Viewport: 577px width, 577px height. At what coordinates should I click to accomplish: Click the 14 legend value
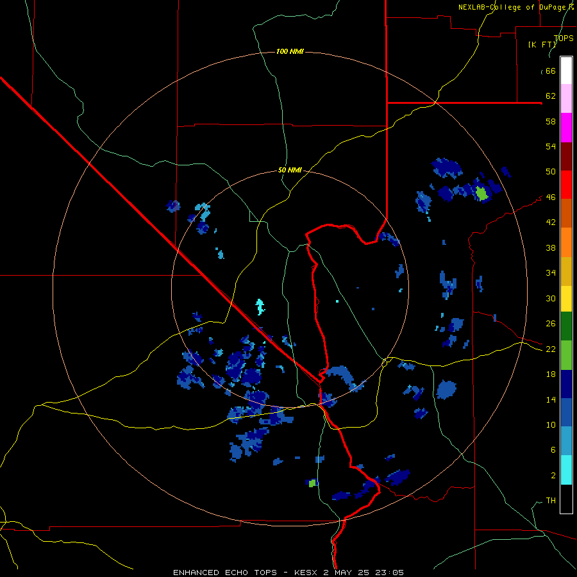coord(551,399)
